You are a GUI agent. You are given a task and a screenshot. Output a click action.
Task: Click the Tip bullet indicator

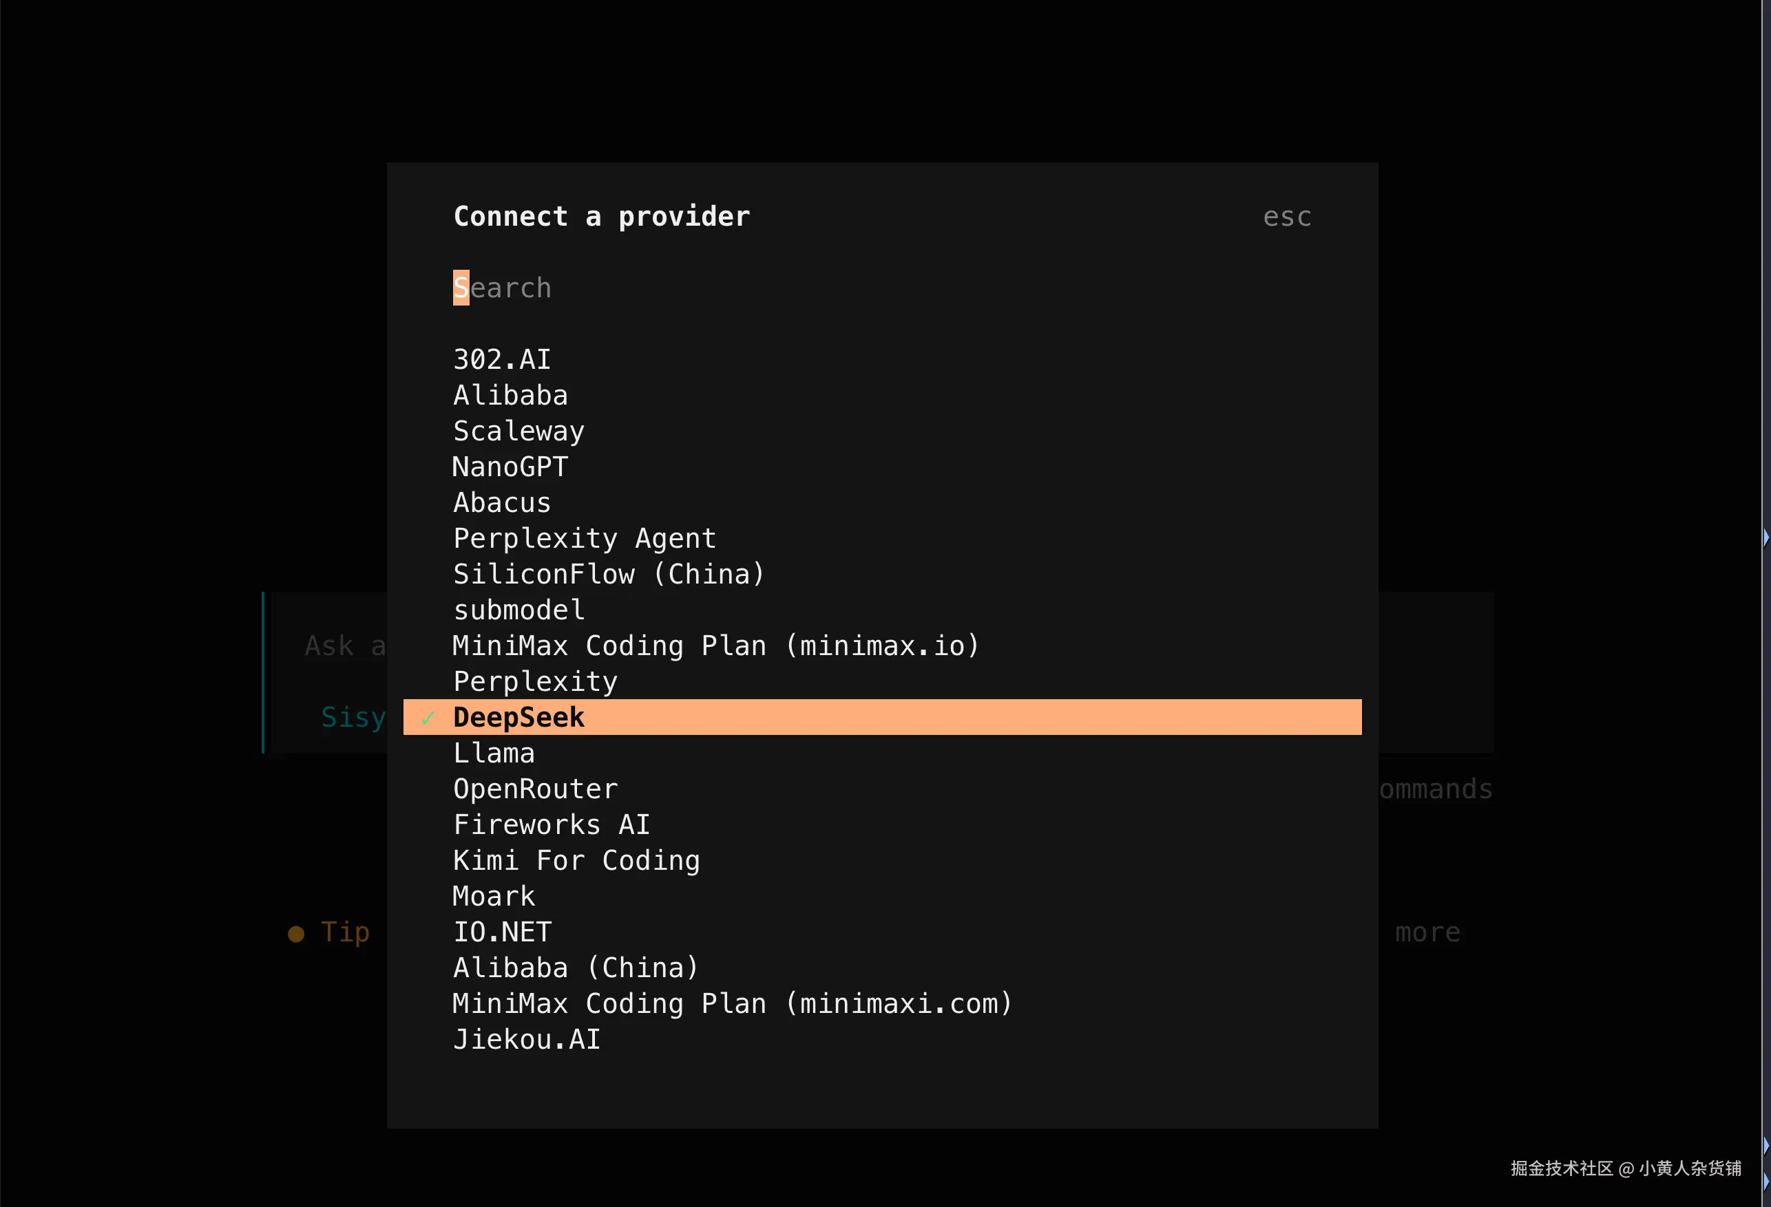click(295, 933)
